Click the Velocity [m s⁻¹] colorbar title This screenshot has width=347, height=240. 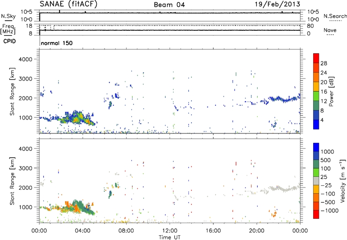coord(343,181)
